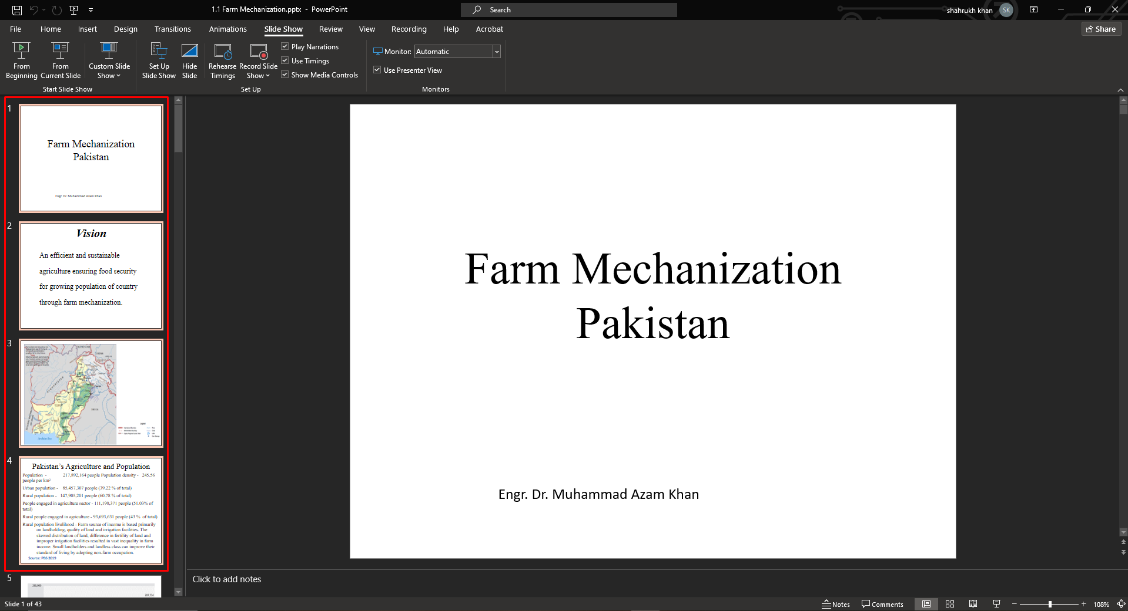Uncheck Play Narrations

pos(285,46)
